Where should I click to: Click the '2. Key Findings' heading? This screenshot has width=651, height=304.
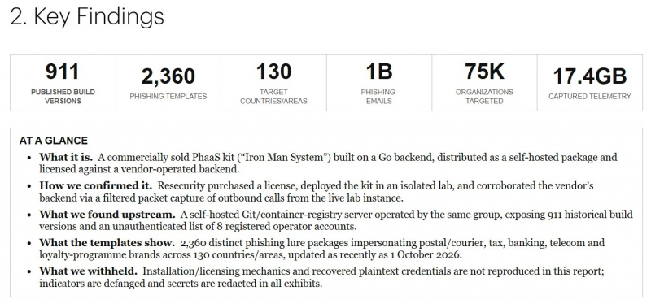(x=87, y=17)
